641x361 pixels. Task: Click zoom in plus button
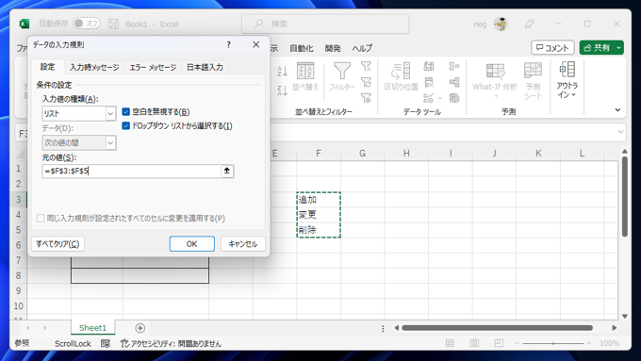[x=588, y=343]
